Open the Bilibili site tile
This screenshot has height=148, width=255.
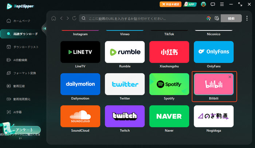click(x=214, y=84)
